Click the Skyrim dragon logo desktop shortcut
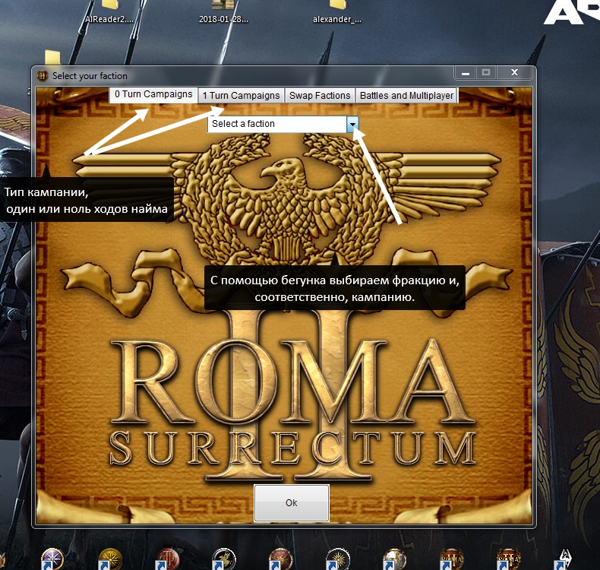Viewport: 600px width, 570px height. pyautogui.click(x=565, y=559)
